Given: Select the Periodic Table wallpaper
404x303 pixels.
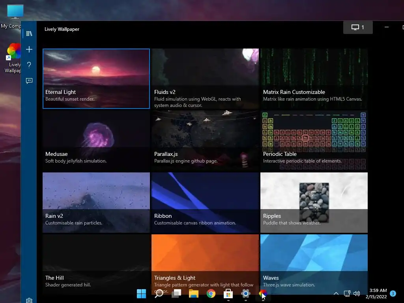Looking at the screenshot, I should coord(314,141).
